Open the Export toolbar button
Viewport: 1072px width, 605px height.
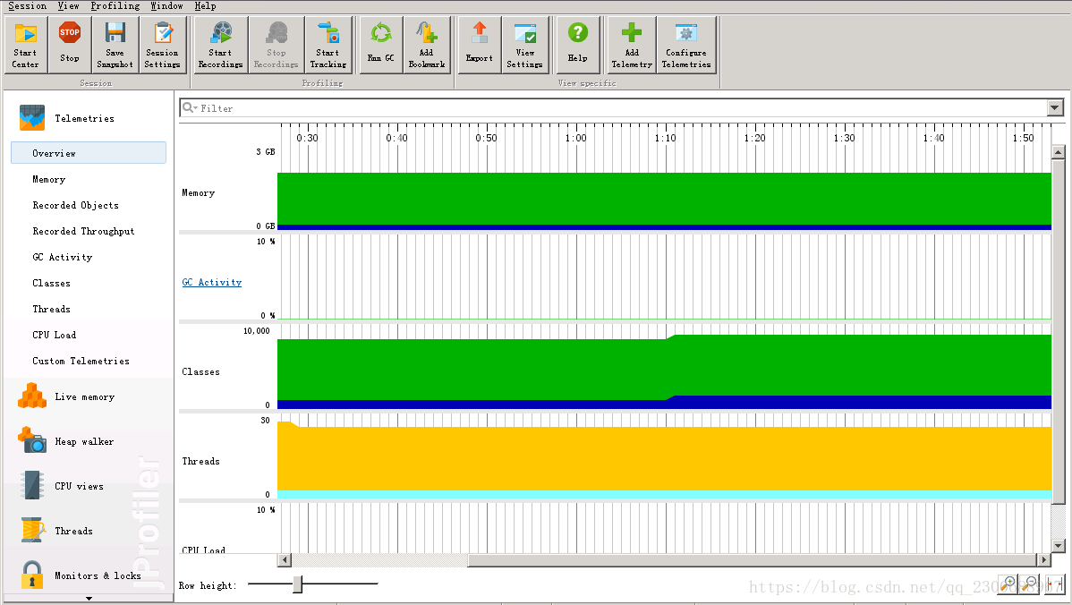480,45
